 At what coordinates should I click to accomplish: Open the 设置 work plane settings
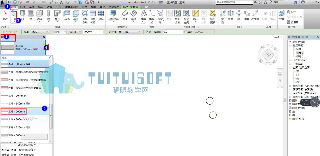pos(282,15)
